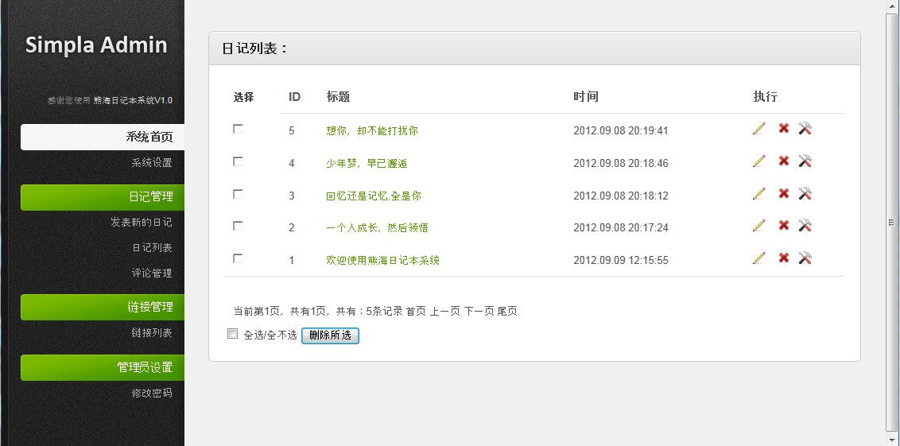Delete diary 2 with the red X icon
The height and width of the screenshot is (446, 900).
coord(783,226)
